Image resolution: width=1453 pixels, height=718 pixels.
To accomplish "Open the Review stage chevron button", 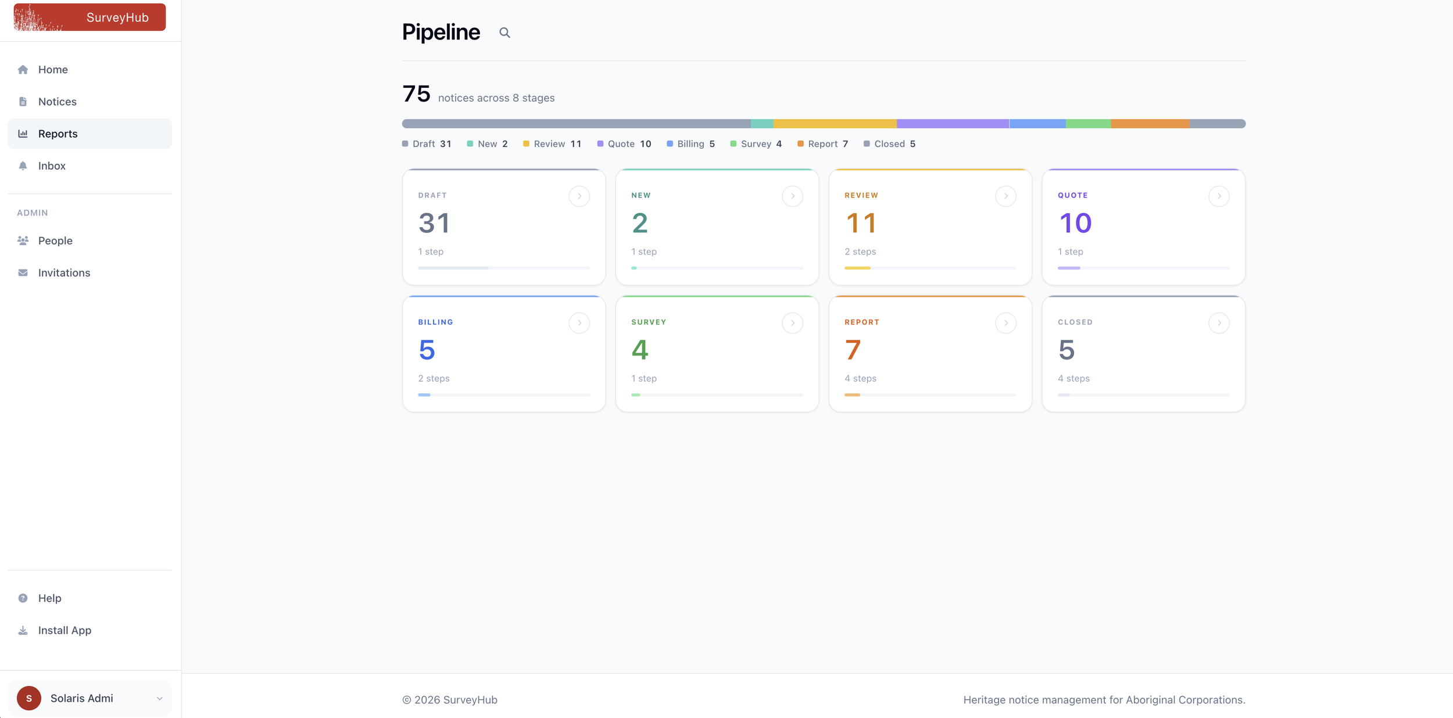I will tap(1005, 196).
